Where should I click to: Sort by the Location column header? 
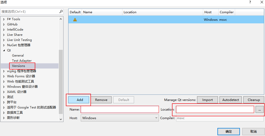[163, 12]
